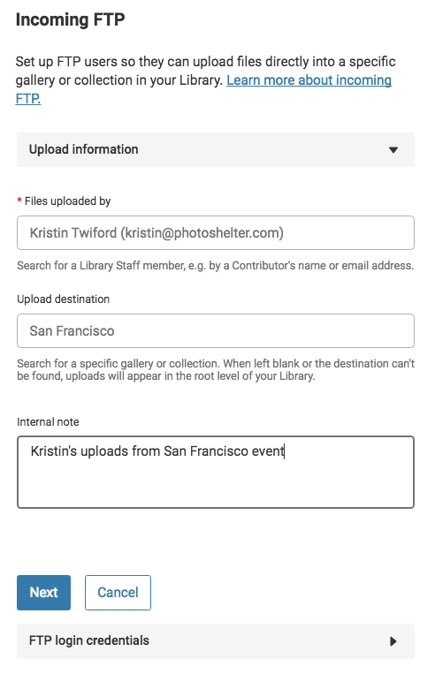
Task: Proceed with the Next button
Action: (44, 593)
